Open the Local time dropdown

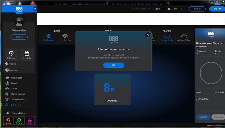[x=159, y=9]
